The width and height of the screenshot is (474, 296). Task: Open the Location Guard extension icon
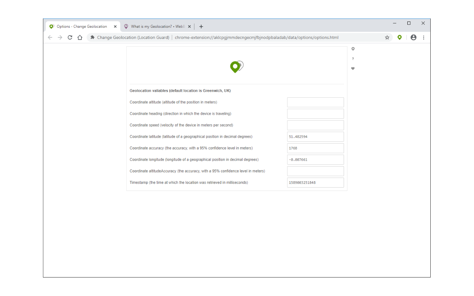click(x=399, y=37)
